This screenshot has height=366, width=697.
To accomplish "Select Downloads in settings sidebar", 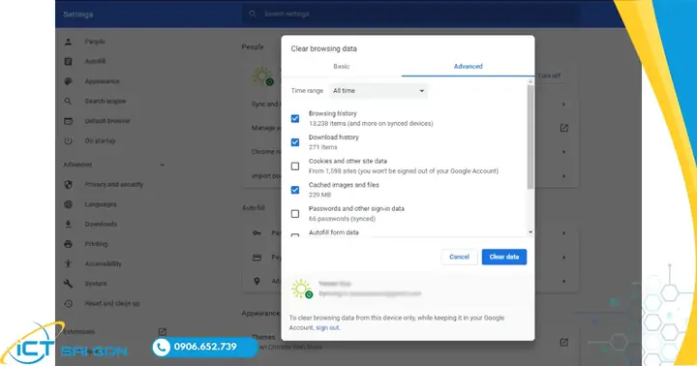I will (x=101, y=224).
